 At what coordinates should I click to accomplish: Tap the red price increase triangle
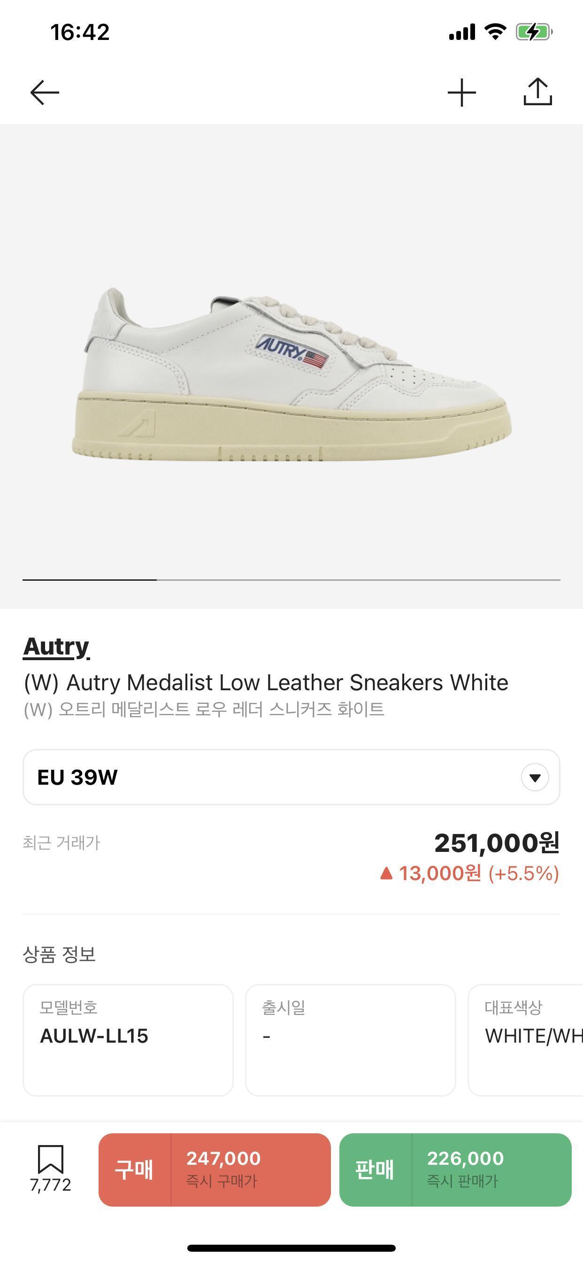click(386, 873)
